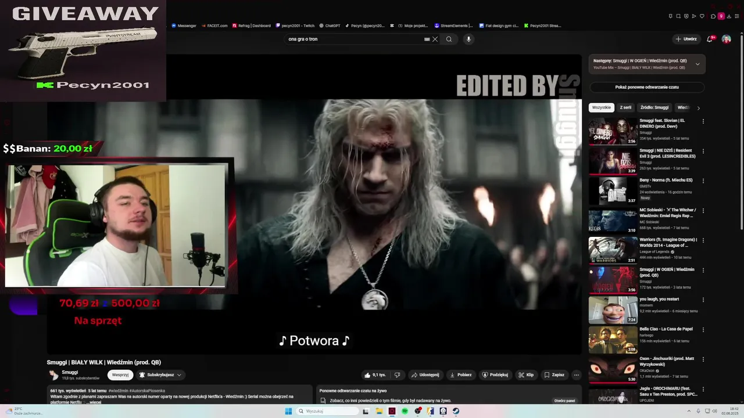
Task: Open the user account avatar menu
Action: 726,39
